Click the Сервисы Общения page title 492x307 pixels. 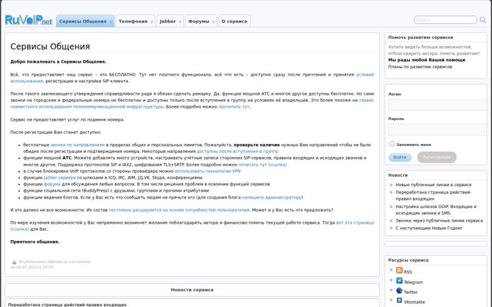click(50, 46)
